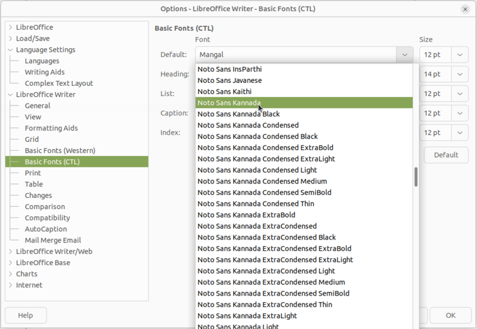The height and width of the screenshot is (329, 477).
Task: Pick Noto Sans Kannada Condensed ExtraBold
Action: coord(304,148)
